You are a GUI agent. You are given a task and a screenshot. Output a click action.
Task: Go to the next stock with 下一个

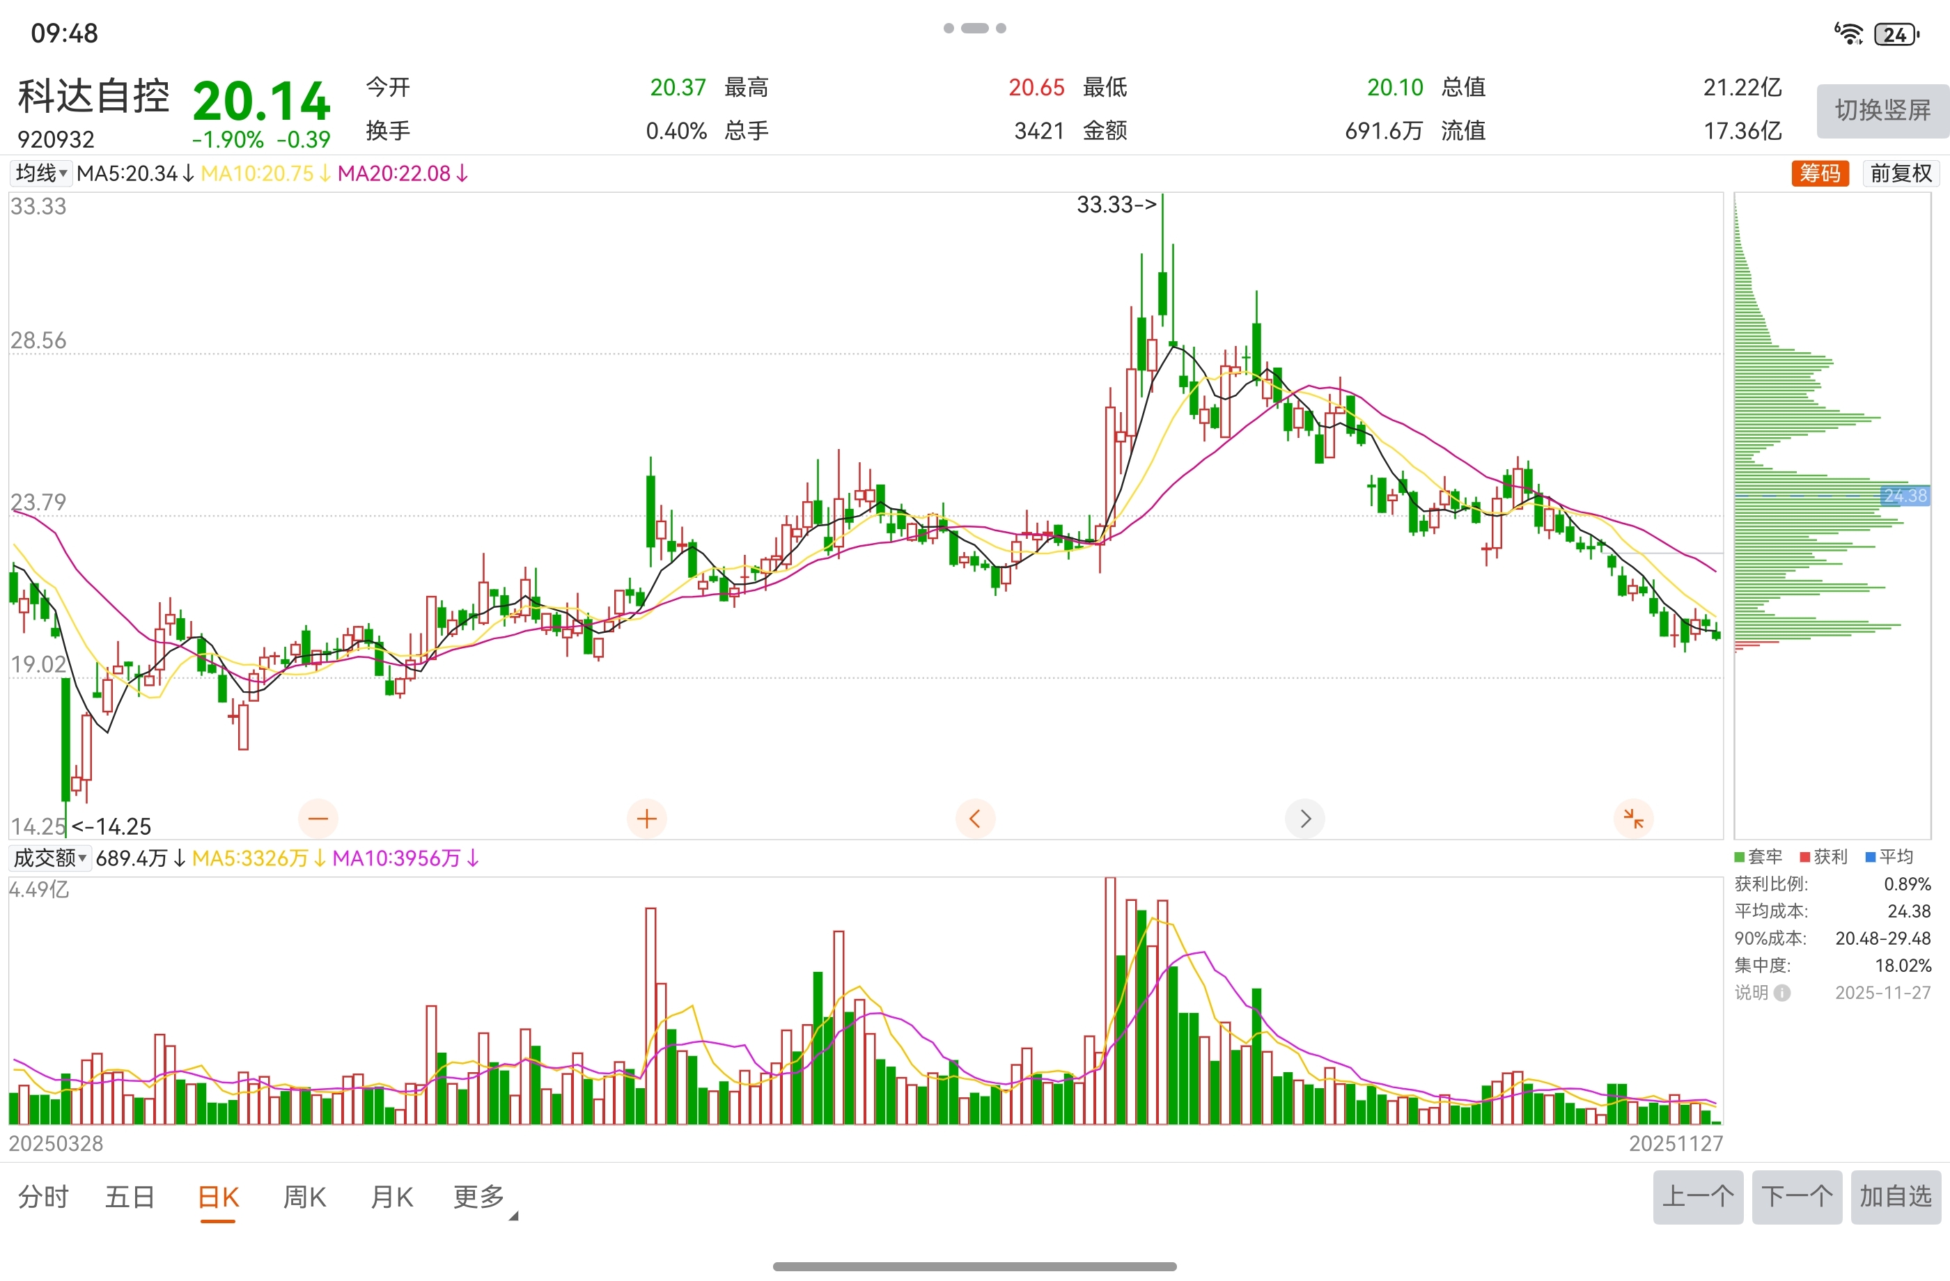pos(1796,1197)
